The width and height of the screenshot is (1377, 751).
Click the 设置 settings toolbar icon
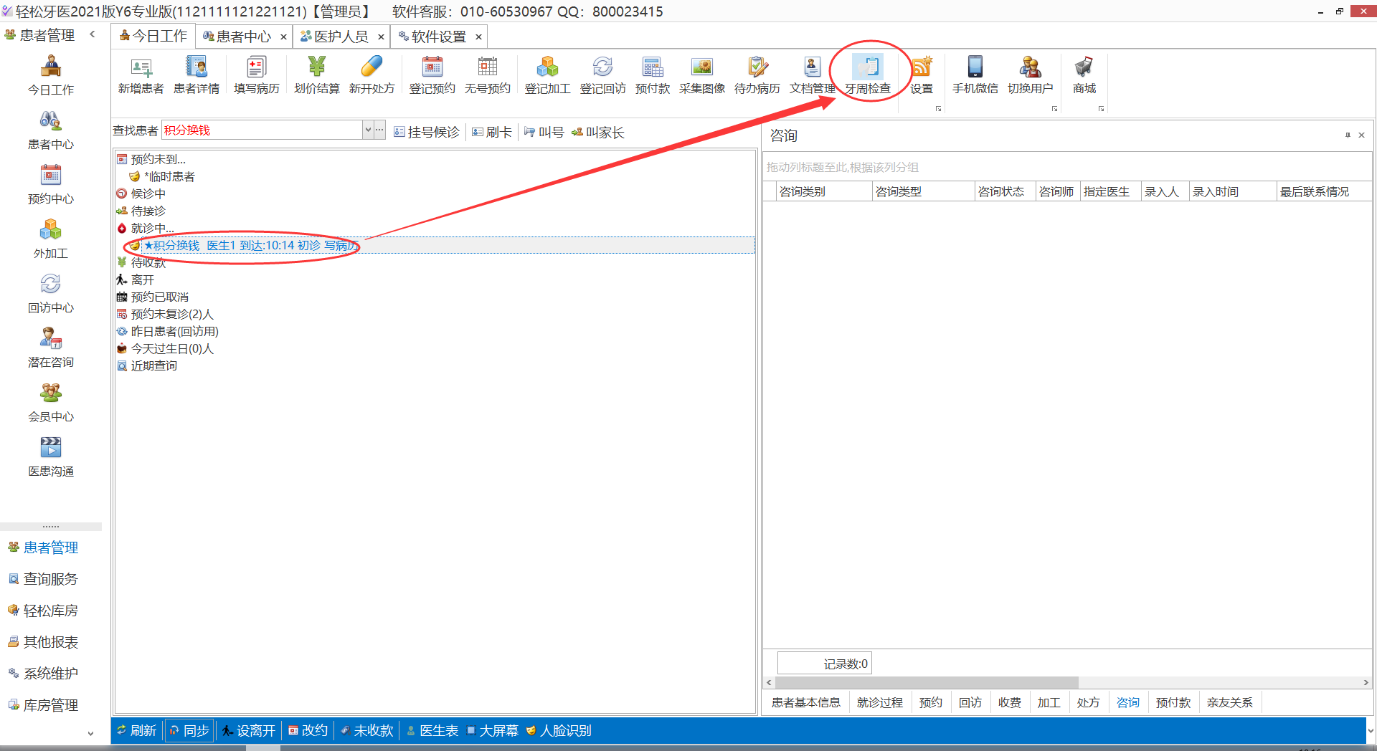tap(922, 75)
